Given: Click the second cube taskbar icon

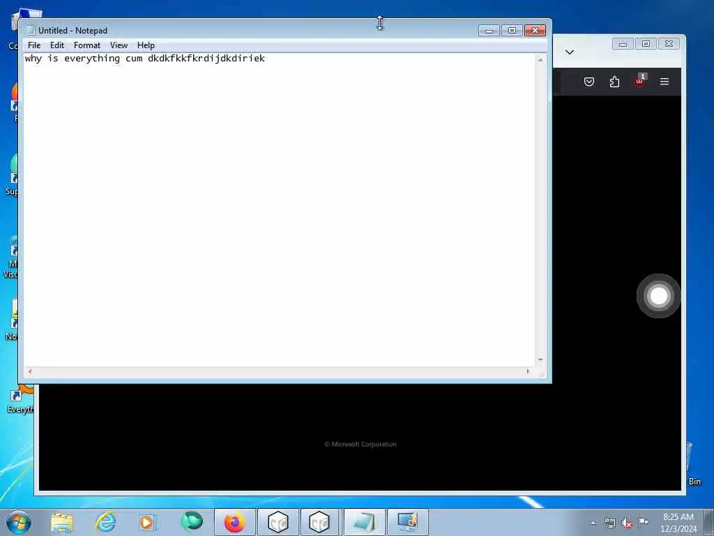Looking at the screenshot, I should tap(319, 522).
